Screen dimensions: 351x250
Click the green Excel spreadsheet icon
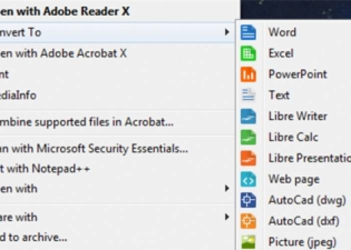point(248,53)
